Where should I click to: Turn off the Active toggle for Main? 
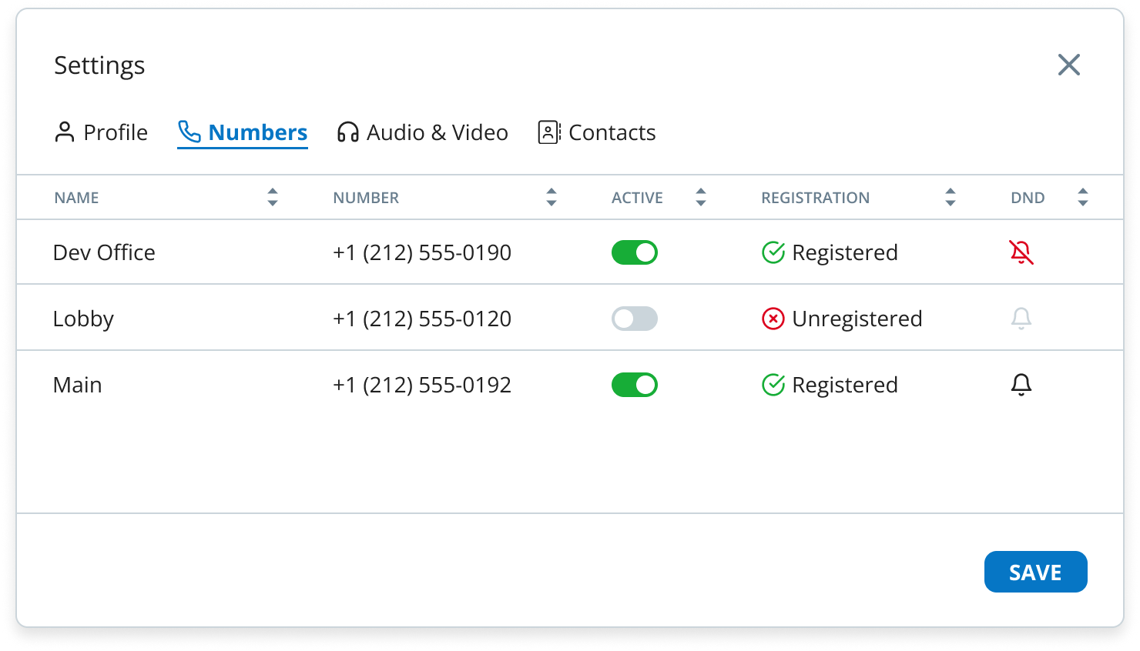point(634,385)
